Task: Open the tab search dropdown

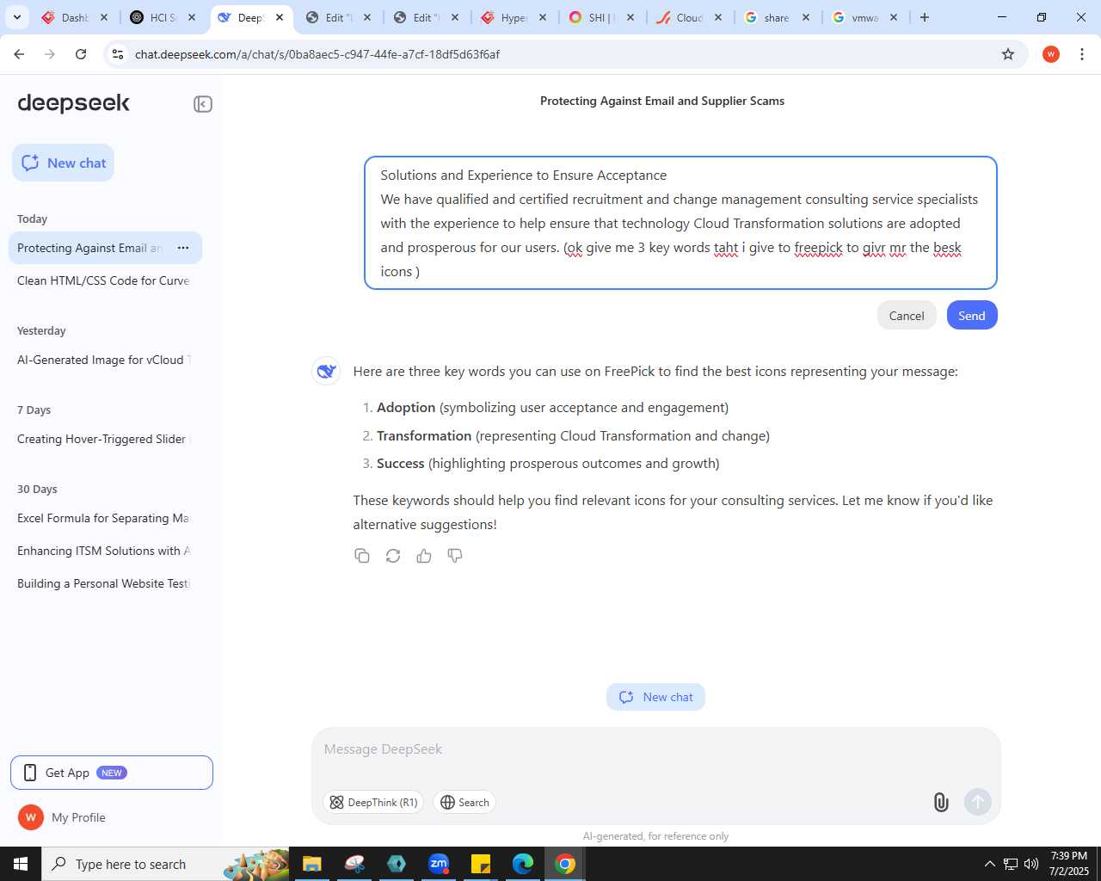Action: coord(17,17)
